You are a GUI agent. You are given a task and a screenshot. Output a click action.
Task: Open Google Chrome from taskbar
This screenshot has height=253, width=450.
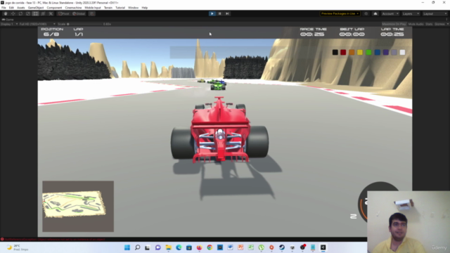[210, 247]
